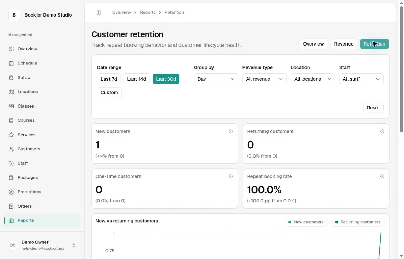
Task: Click the Reports breadcrumb link
Action: pos(148,12)
